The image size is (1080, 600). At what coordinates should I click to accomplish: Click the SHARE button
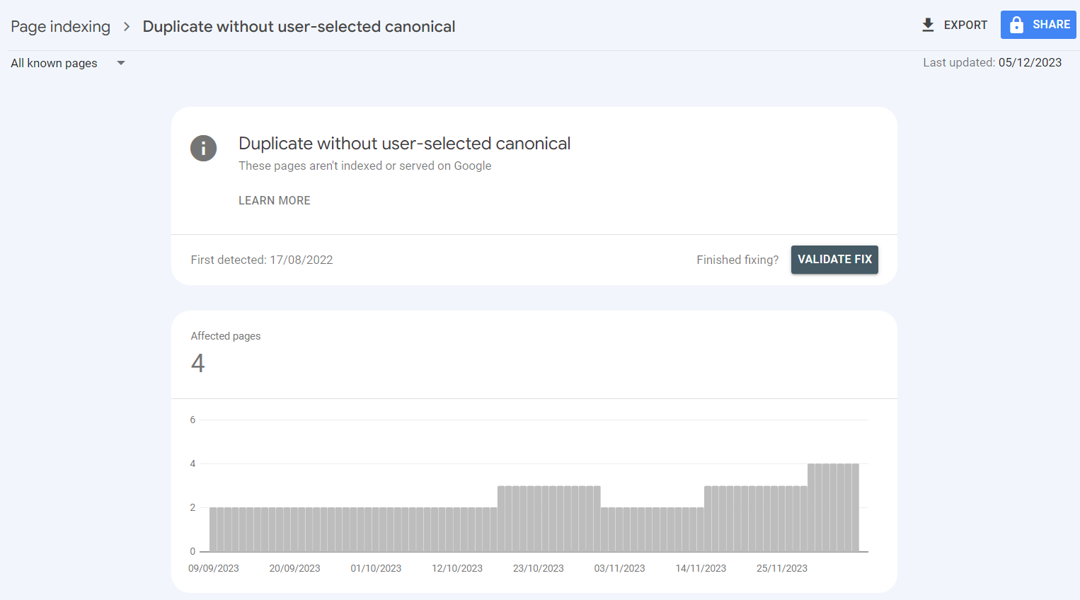pos(1038,24)
